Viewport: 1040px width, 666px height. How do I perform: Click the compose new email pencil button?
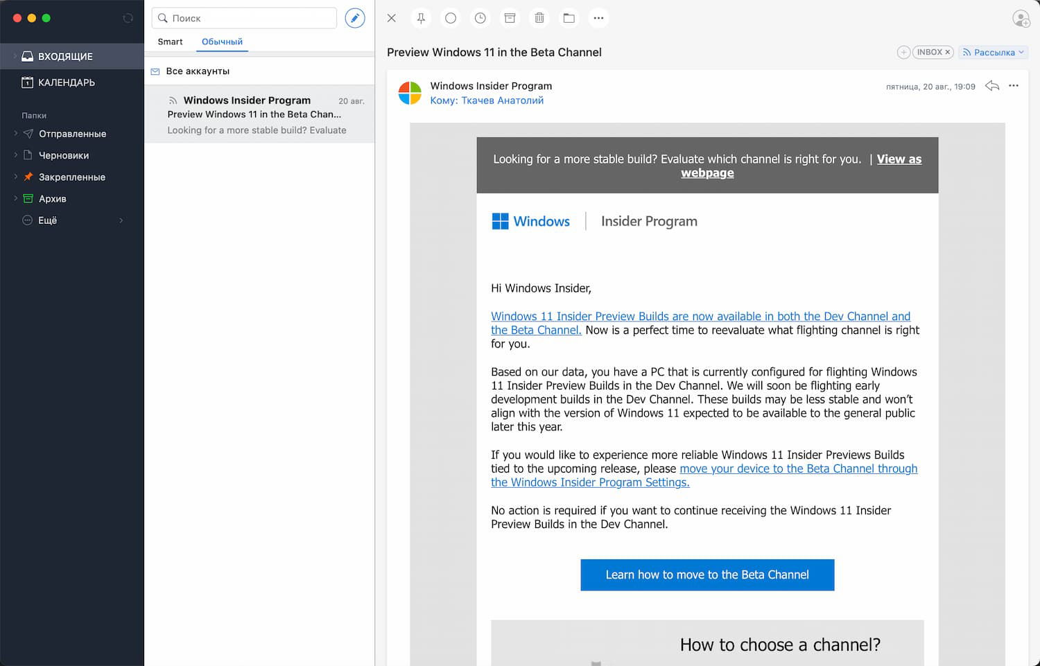click(x=355, y=18)
